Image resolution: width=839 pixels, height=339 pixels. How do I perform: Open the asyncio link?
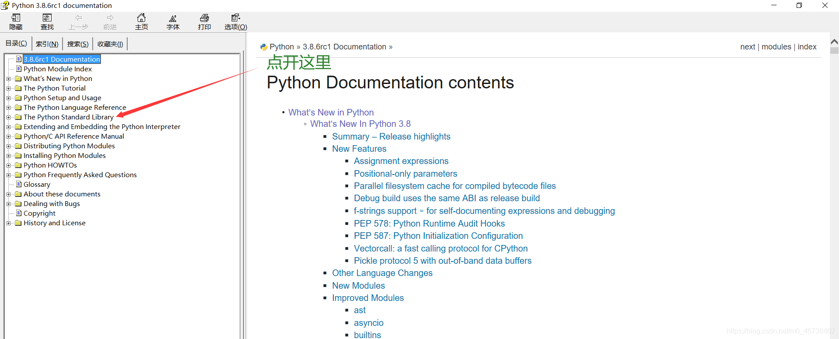click(x=369, y=323)
